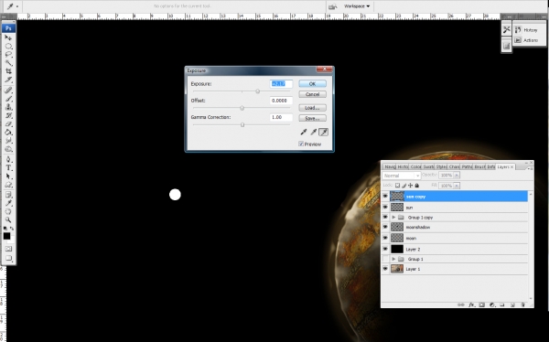Click the Gamma Correction slider handle

tap(242, 124)
